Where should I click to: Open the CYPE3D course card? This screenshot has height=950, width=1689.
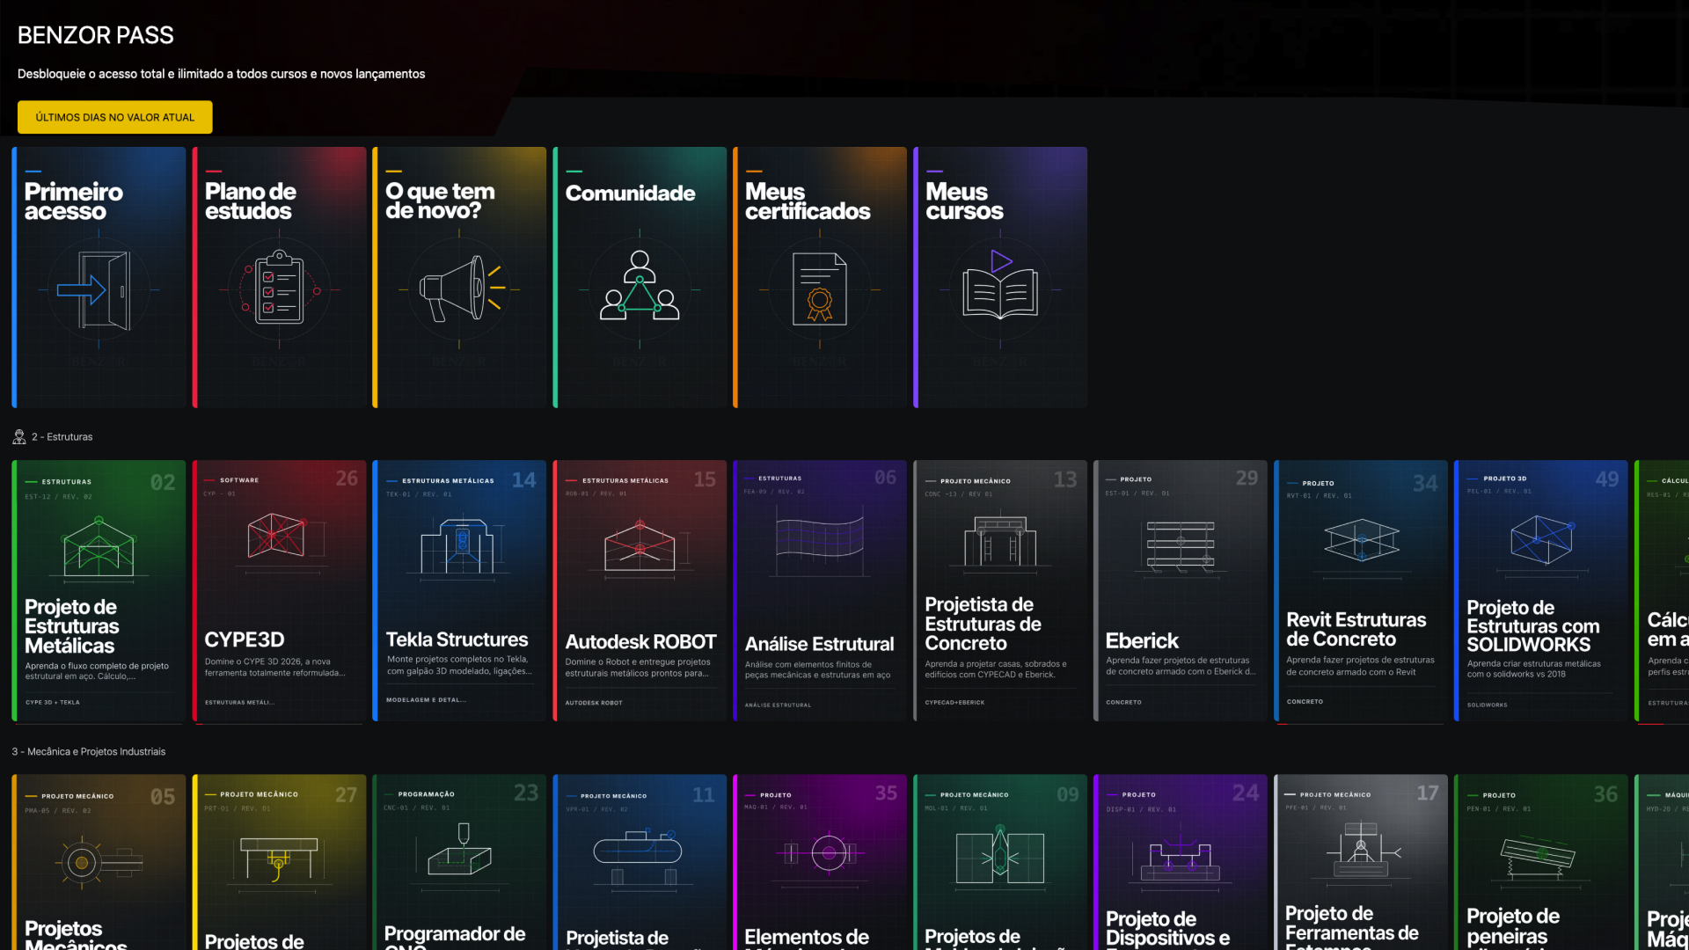tap(279, 591)
